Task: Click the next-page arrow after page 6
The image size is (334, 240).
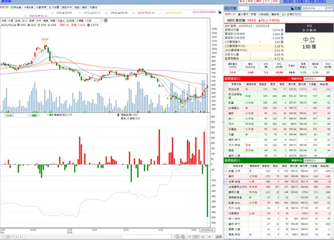Action: click(x=24, y=236)
